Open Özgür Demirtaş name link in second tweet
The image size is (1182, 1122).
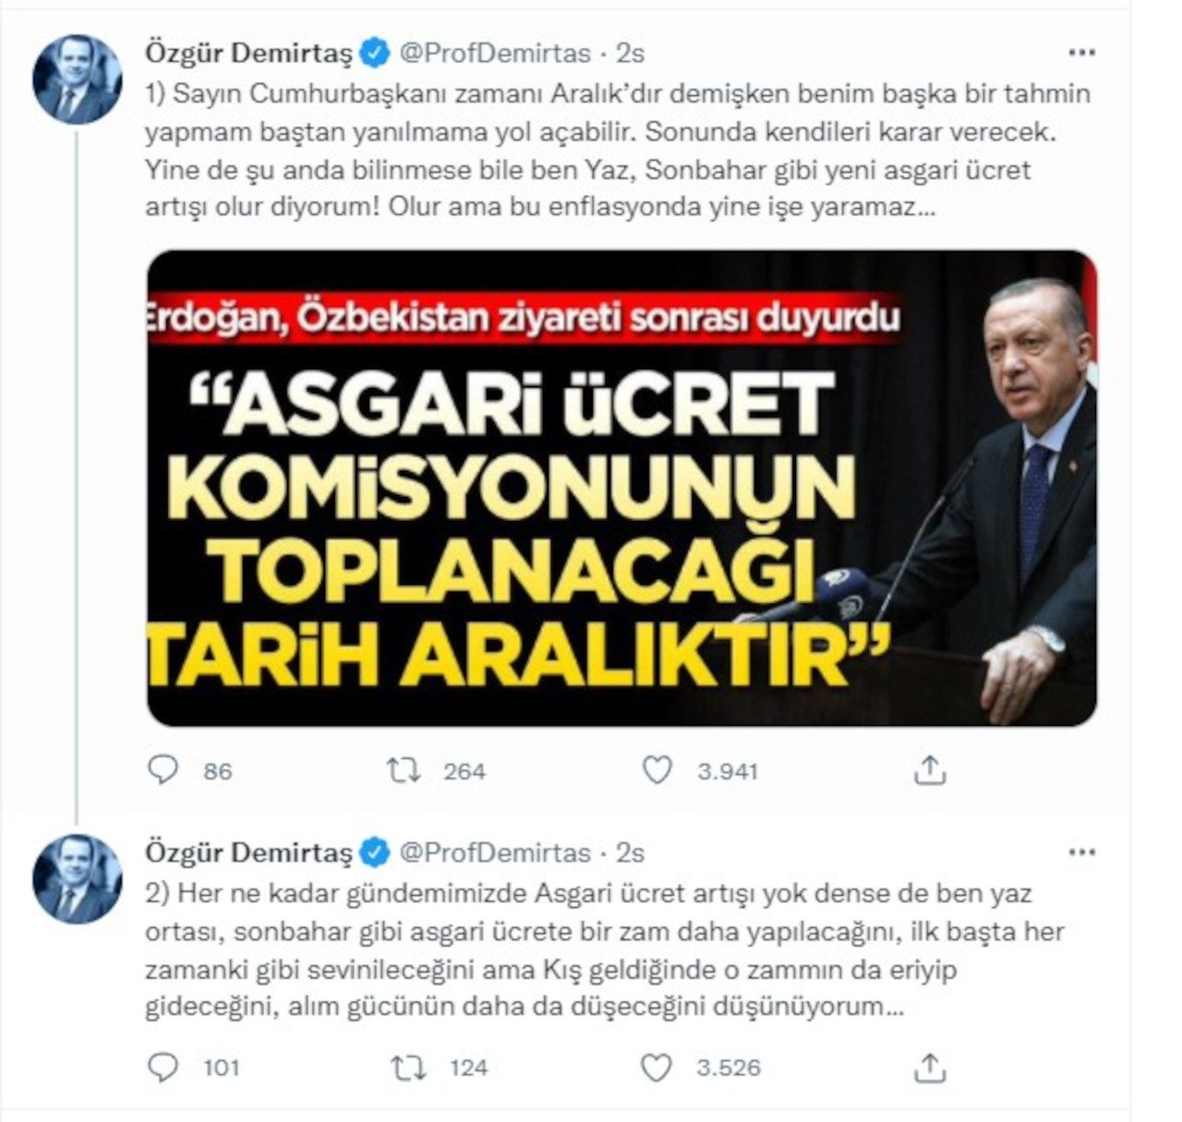(x=248, y=852)
